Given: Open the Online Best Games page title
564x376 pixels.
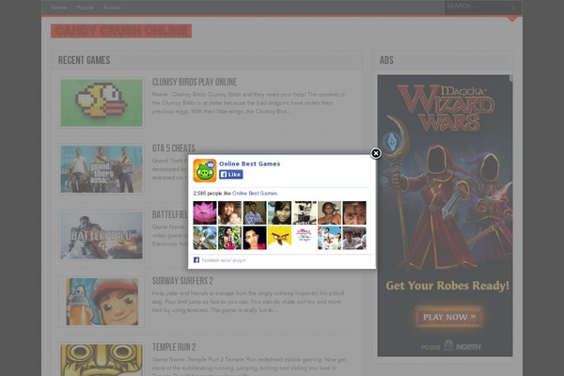Looking at the screenshot, I should (x=249, y=164).
